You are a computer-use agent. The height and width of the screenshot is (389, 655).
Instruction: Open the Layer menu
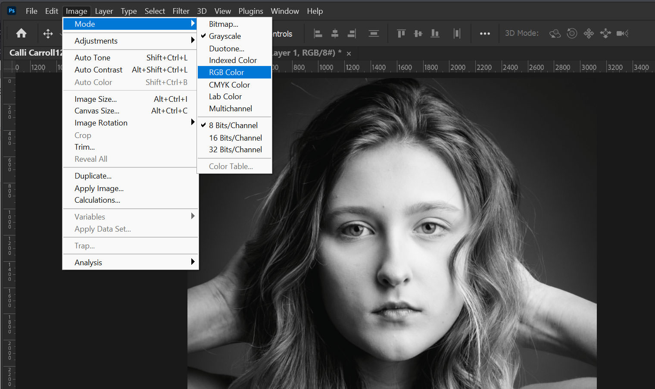tap(104, 11)
